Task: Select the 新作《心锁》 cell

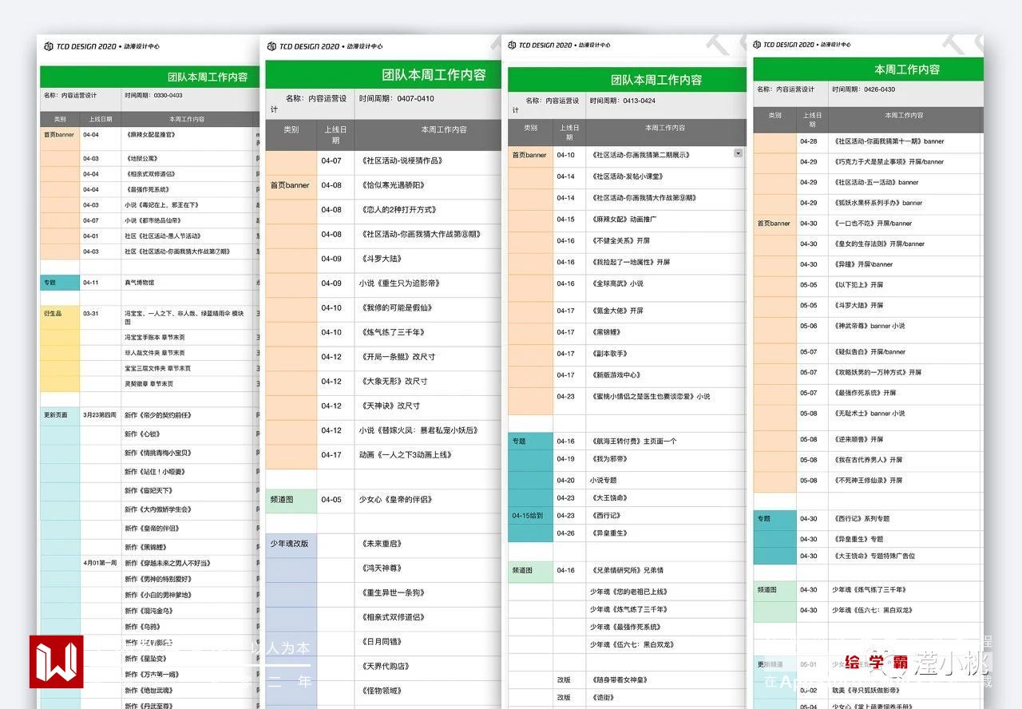Action: [x=188, y=434]
